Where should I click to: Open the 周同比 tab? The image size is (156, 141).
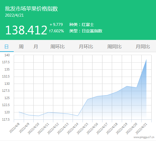tap(114, 47)
